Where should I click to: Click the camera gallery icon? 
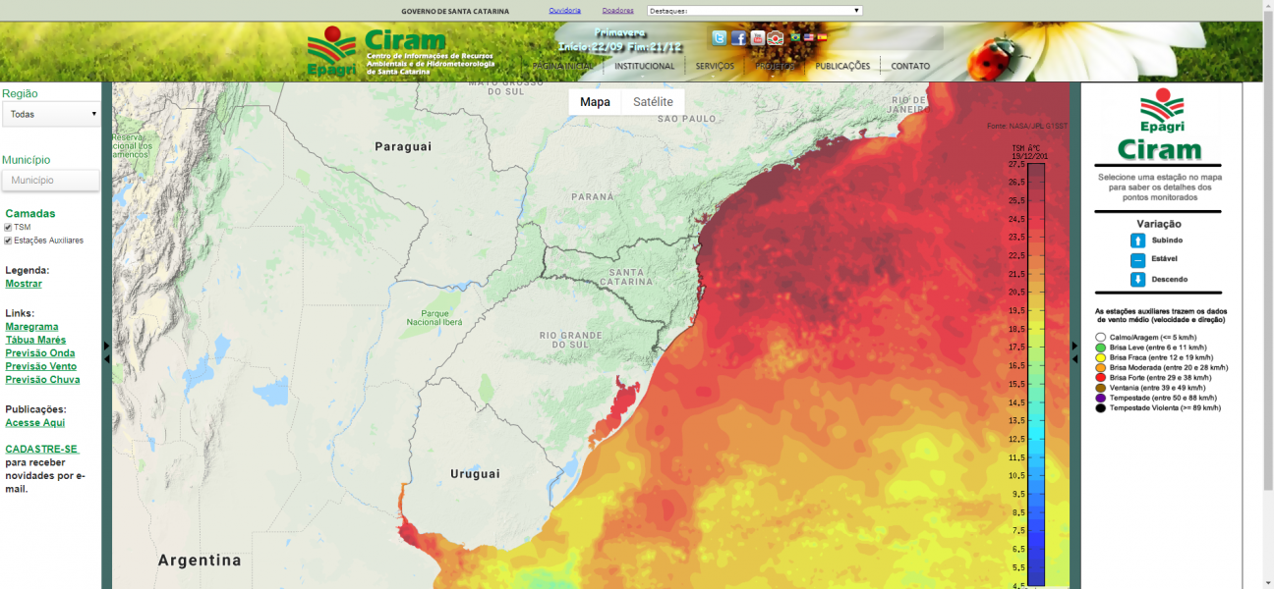pos(776,38)
